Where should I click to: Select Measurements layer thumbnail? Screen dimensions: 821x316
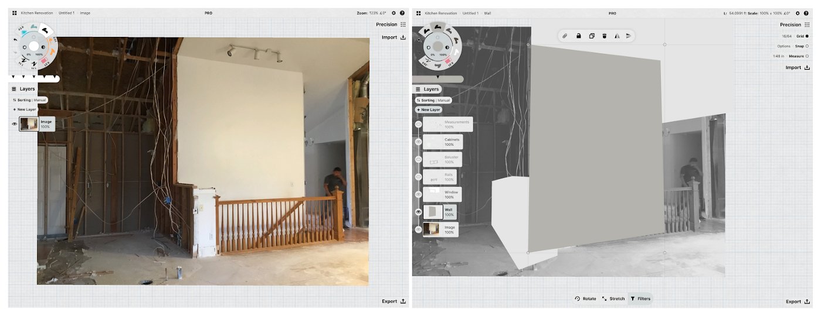[x=433, y=124]
